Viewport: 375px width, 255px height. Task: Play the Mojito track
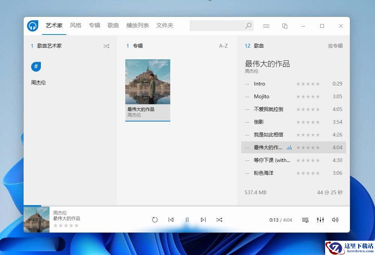261,96
